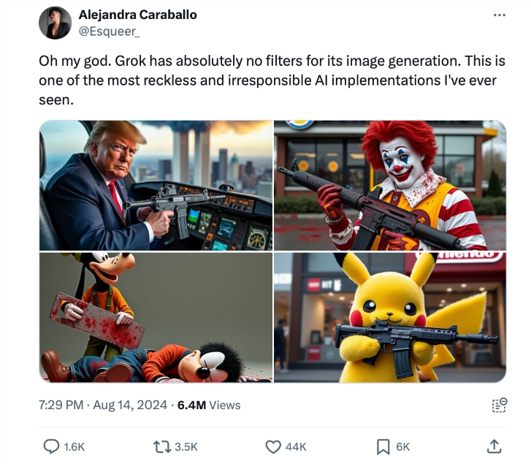Click the @Esqueer_ handle
This screenshot has width=531, height=464.
coord(108,31)
